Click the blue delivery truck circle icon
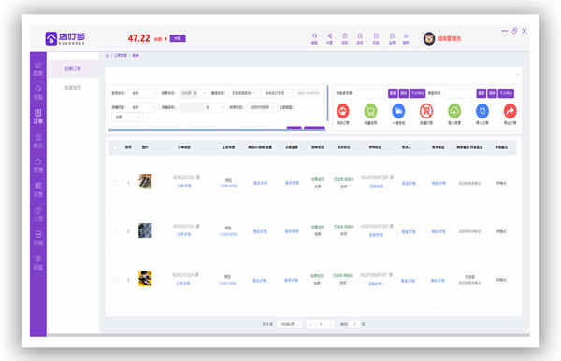The image size is (561, 361). tap(398, 111)
